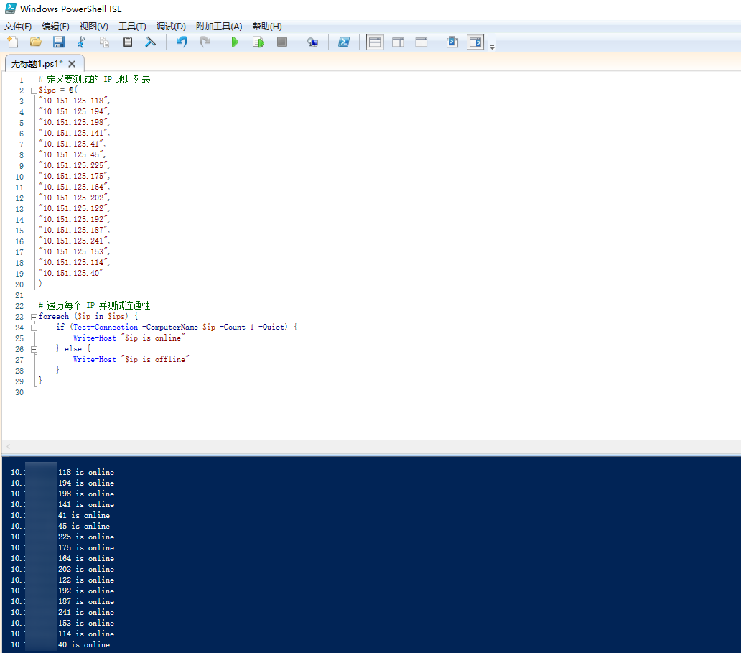Click the Write-Host "$ip is offline" line
Image resolution: width=741 pixels, height=653 pixels.
[x=131, y=359]
